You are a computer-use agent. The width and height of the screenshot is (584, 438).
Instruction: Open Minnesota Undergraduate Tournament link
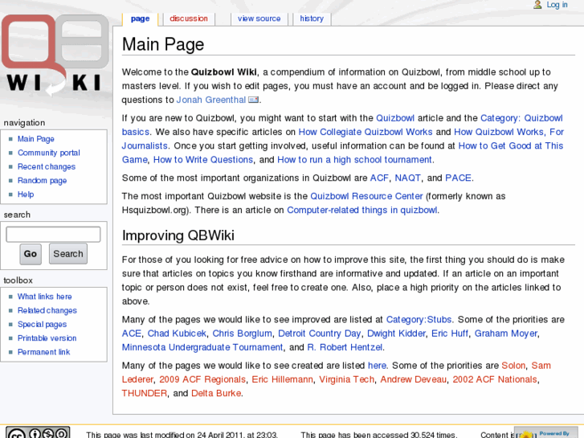[202, 347]
